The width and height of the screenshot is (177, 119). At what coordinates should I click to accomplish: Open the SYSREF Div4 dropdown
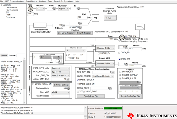coord(45,57)
